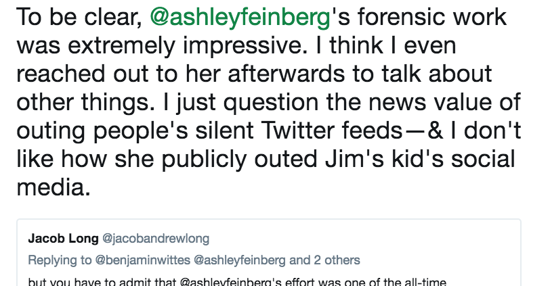Click the "Replying to" label
This screenshot has width=550, height=286.
(60, 260)
